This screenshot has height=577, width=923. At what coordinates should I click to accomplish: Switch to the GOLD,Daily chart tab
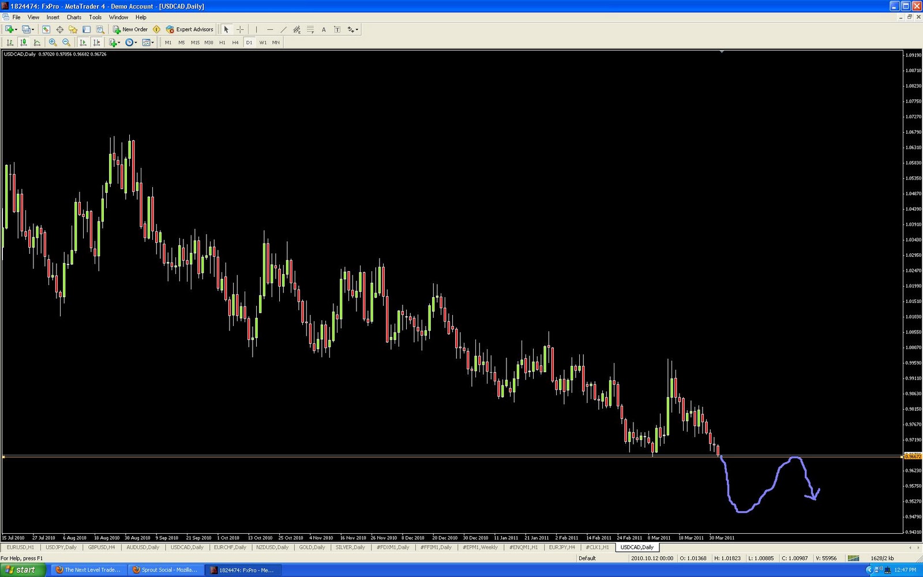point(312,547)
